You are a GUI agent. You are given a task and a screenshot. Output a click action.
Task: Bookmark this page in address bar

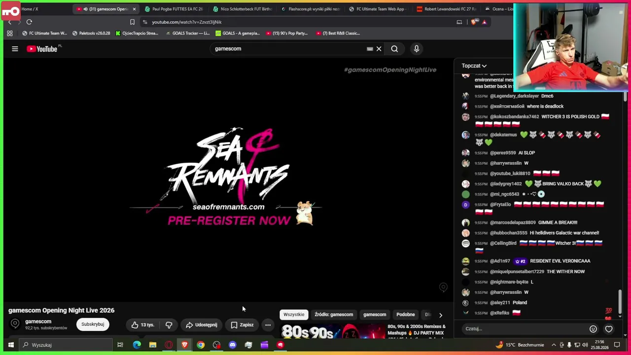click(132, 22)
